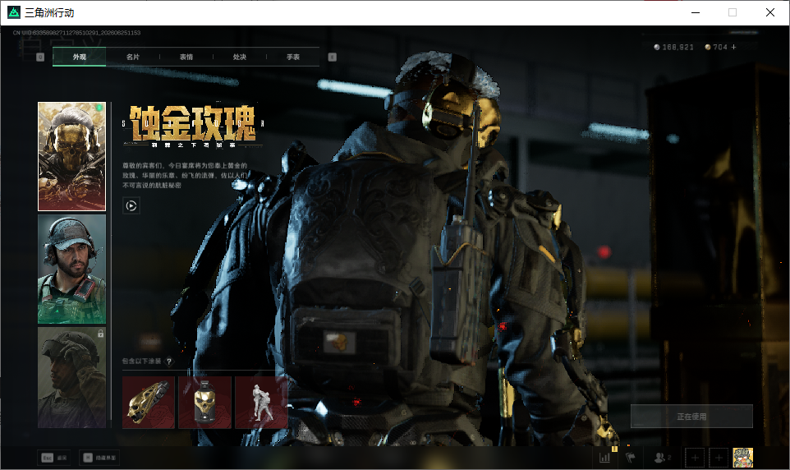This screenshot has width=790, height=470.
Task: Click the 168,921 currency balance
Action: tap(673, 47)
